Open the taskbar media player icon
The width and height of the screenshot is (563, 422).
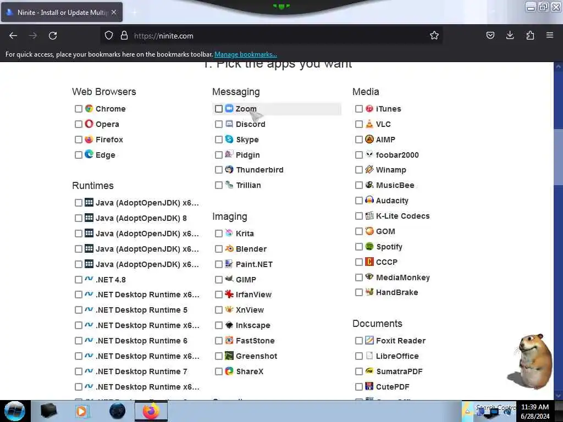coord(81,411)
